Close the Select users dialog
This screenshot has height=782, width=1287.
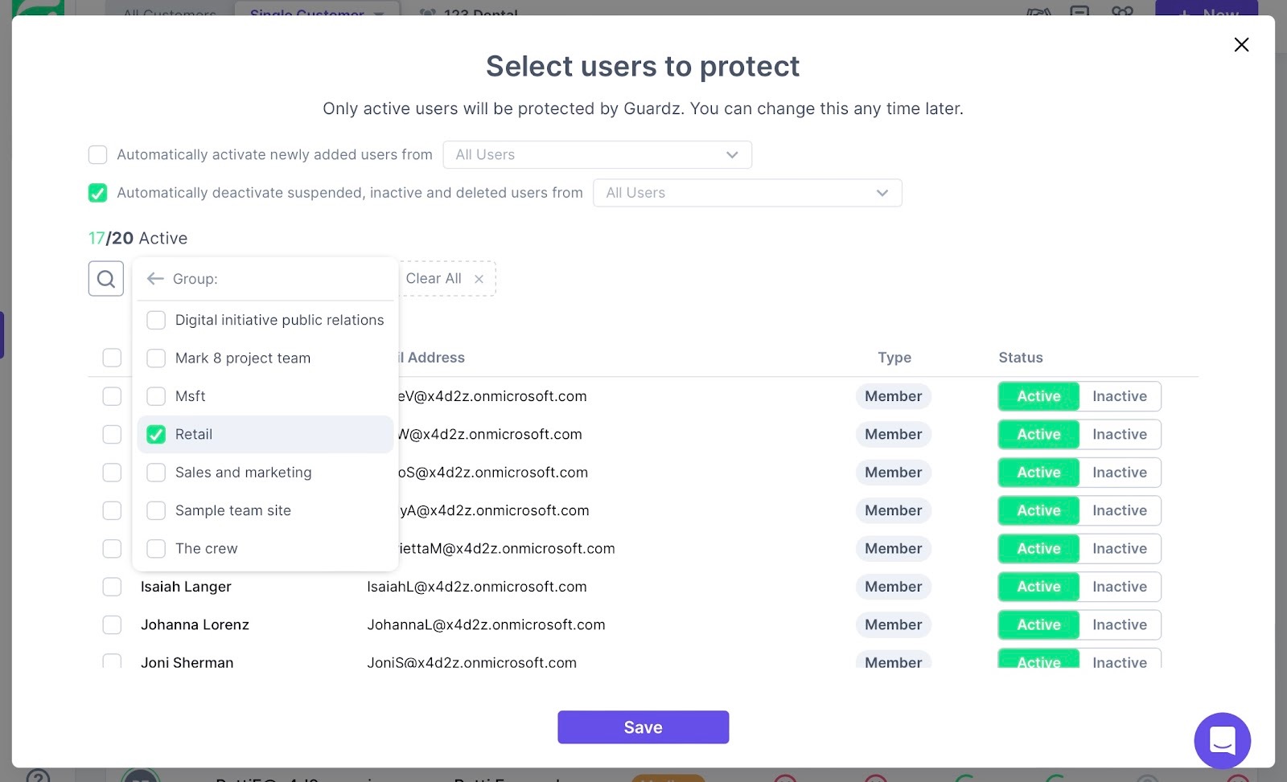pos(1242,45)
